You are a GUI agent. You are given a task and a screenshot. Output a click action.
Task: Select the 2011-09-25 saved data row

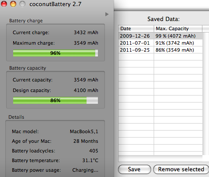[x=161, y=50]
